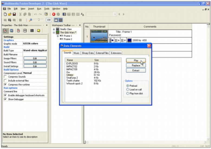
Task: Select the Runtime options properties tab icon
Action: click(18, 31)
